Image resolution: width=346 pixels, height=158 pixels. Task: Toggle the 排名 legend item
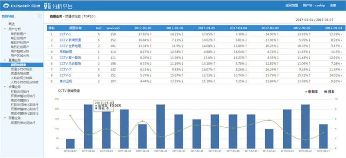(330, 91)
